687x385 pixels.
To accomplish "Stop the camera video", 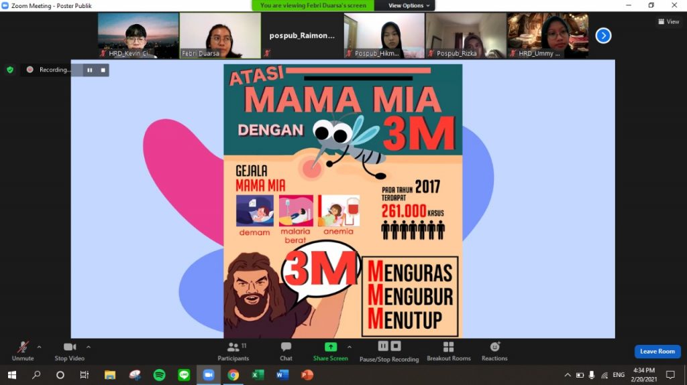I will point(69,352).
